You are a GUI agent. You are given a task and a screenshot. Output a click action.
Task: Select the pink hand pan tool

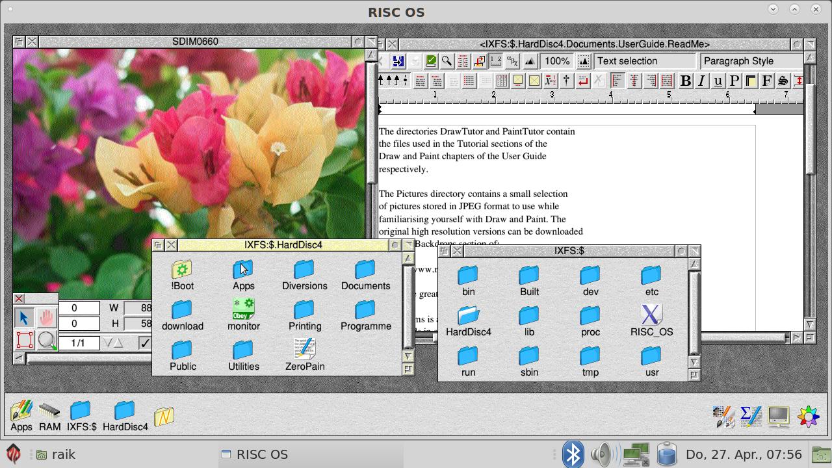pyautogui.click(x=47, y=317)
